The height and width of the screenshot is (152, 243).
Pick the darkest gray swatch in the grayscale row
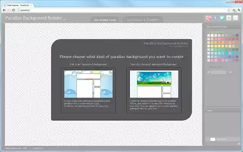pos(237,35)
